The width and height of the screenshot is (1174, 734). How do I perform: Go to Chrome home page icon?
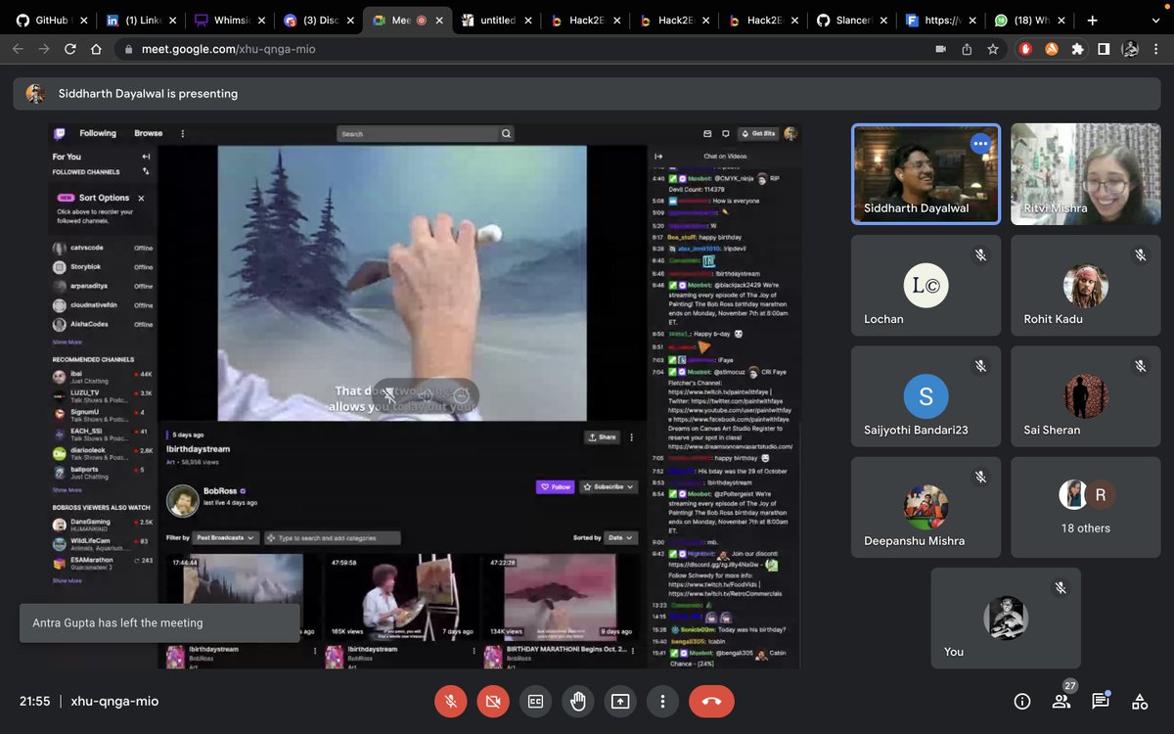(x=96, y=49)
